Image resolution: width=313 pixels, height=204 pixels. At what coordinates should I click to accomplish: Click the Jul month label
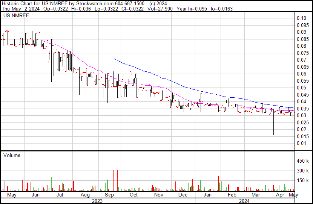coord(60,195)
